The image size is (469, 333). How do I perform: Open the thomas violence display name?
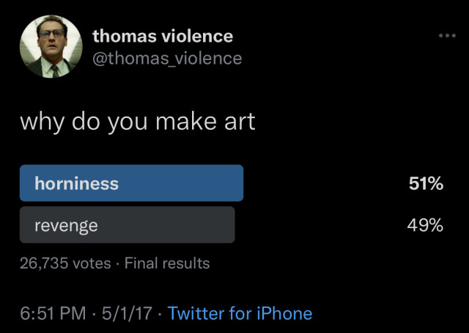pos(163,35)
